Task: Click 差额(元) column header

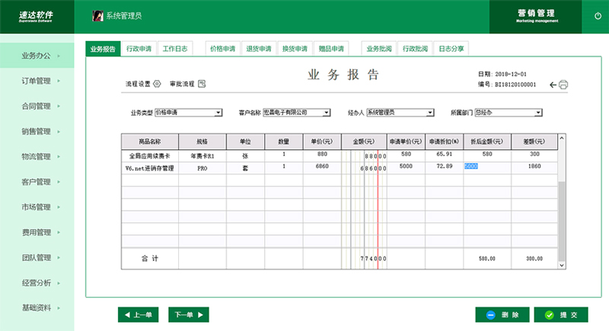Action: [x=534, y=142]
